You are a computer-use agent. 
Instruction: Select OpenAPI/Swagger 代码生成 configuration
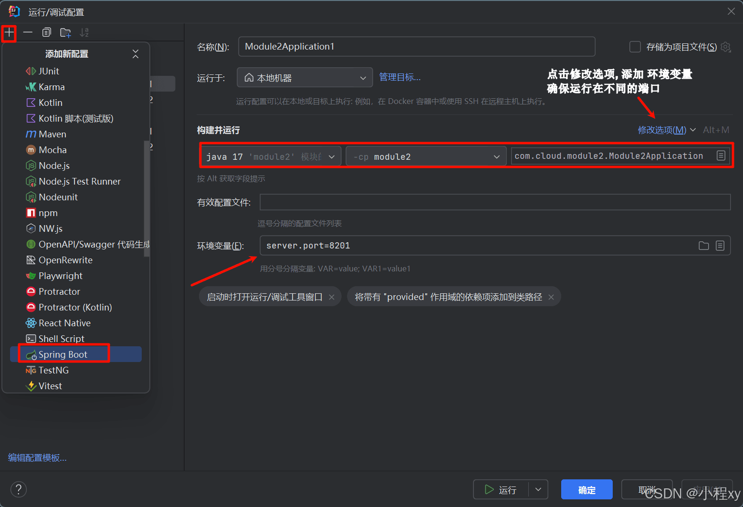point(76,244)
